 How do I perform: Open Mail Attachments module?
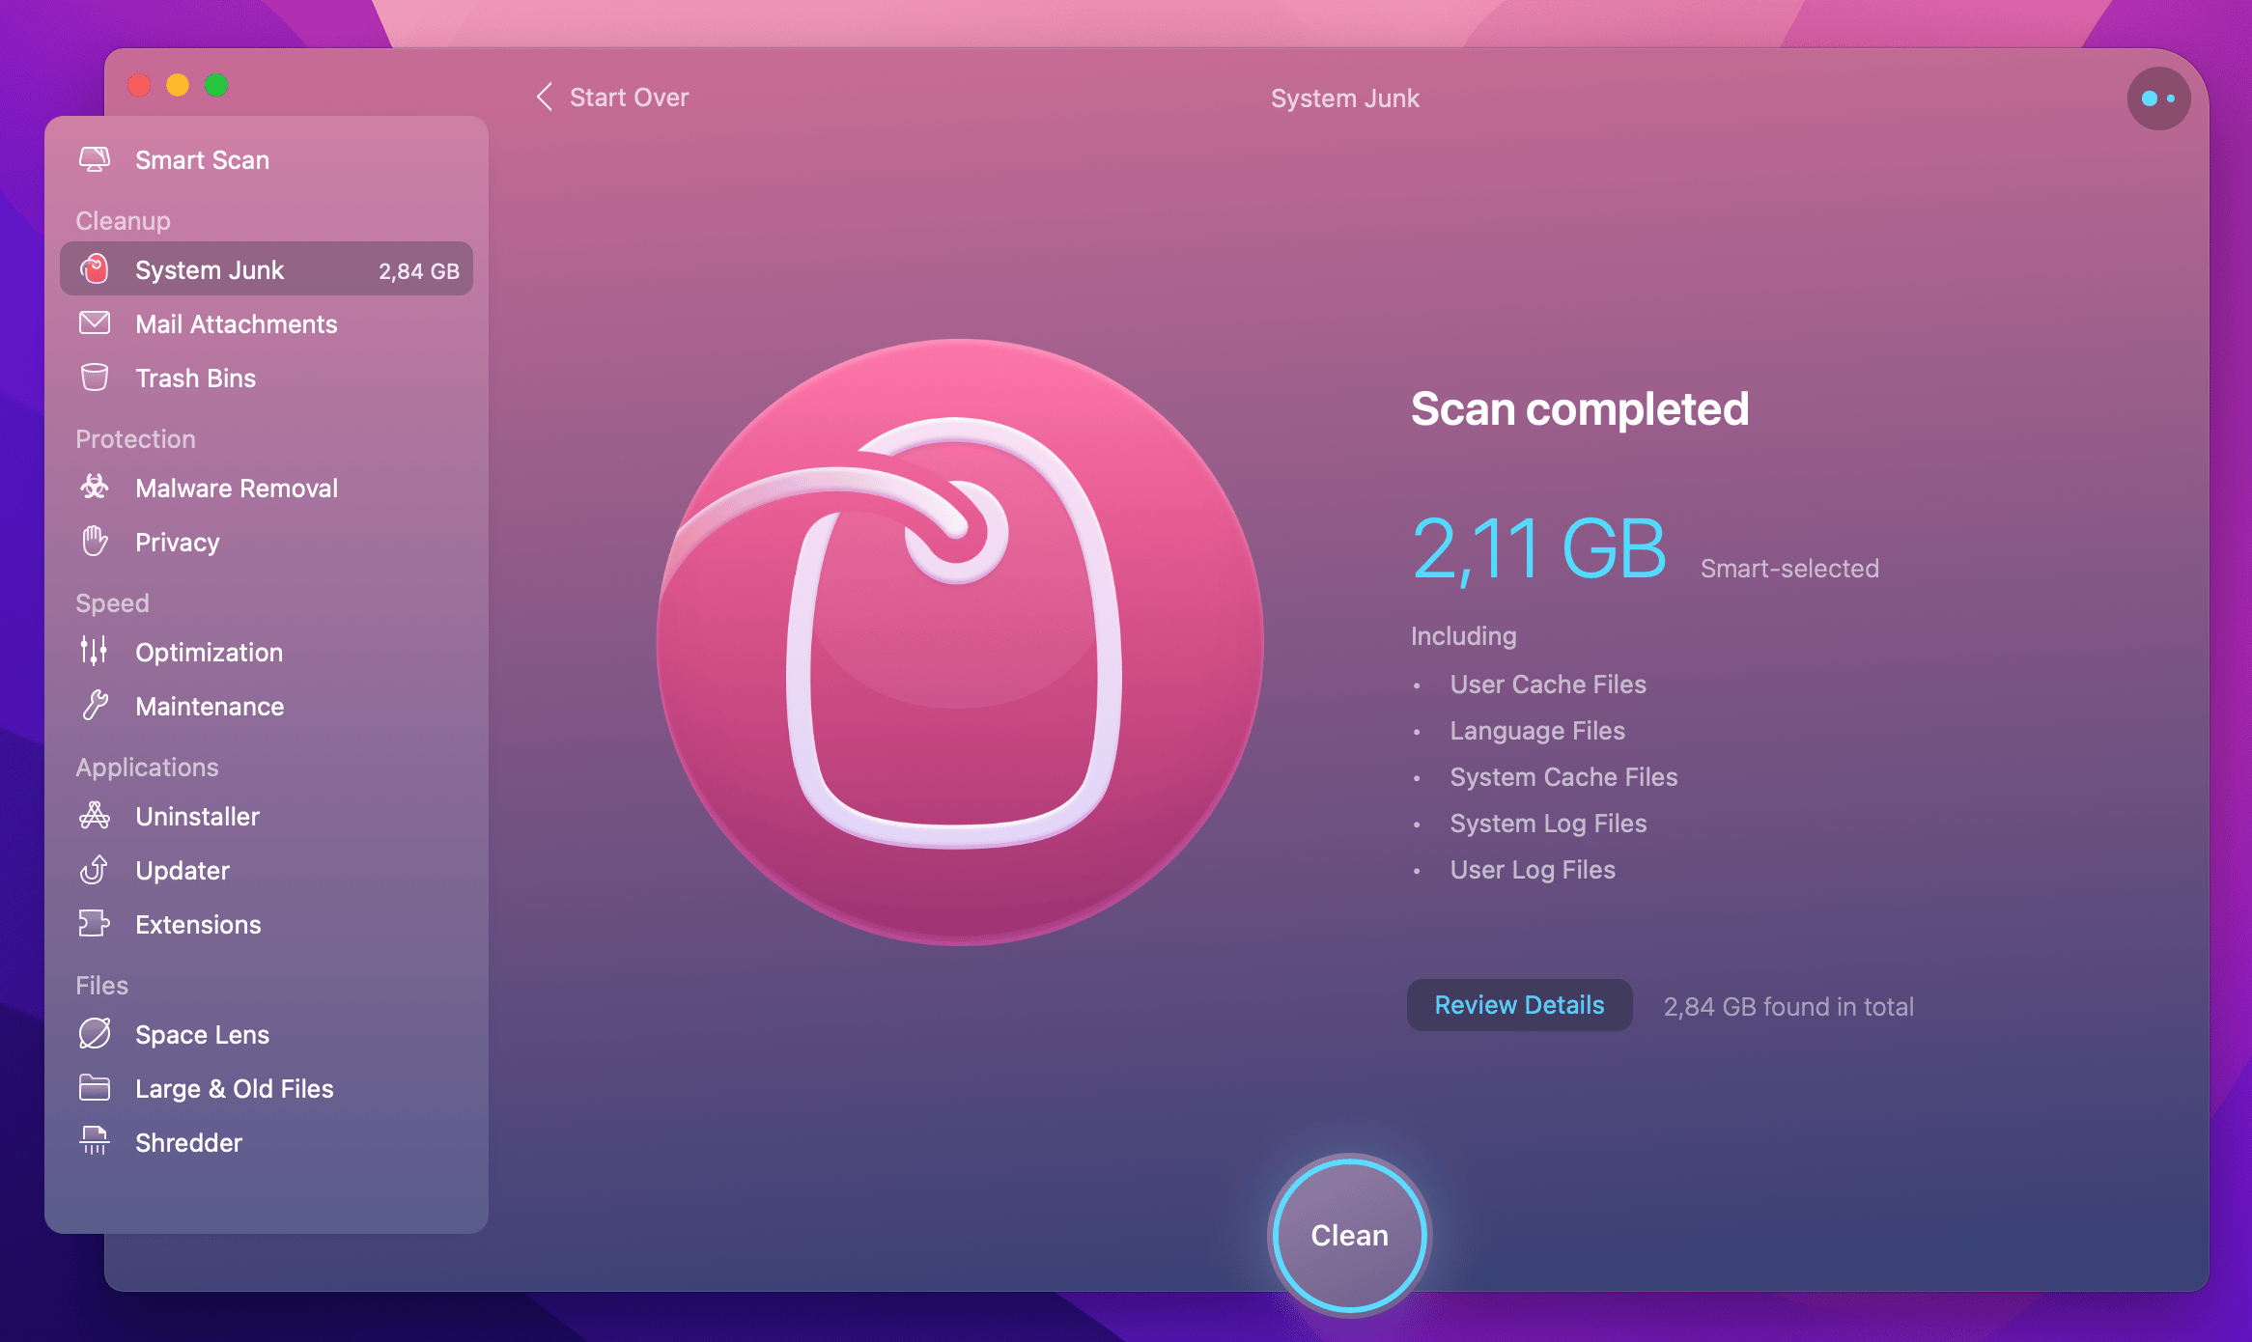pos(267,323)
